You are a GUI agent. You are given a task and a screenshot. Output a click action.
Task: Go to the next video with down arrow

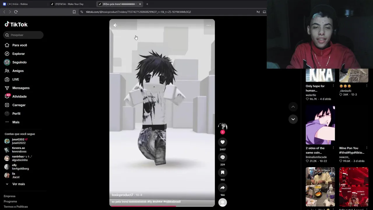point(293,119)
